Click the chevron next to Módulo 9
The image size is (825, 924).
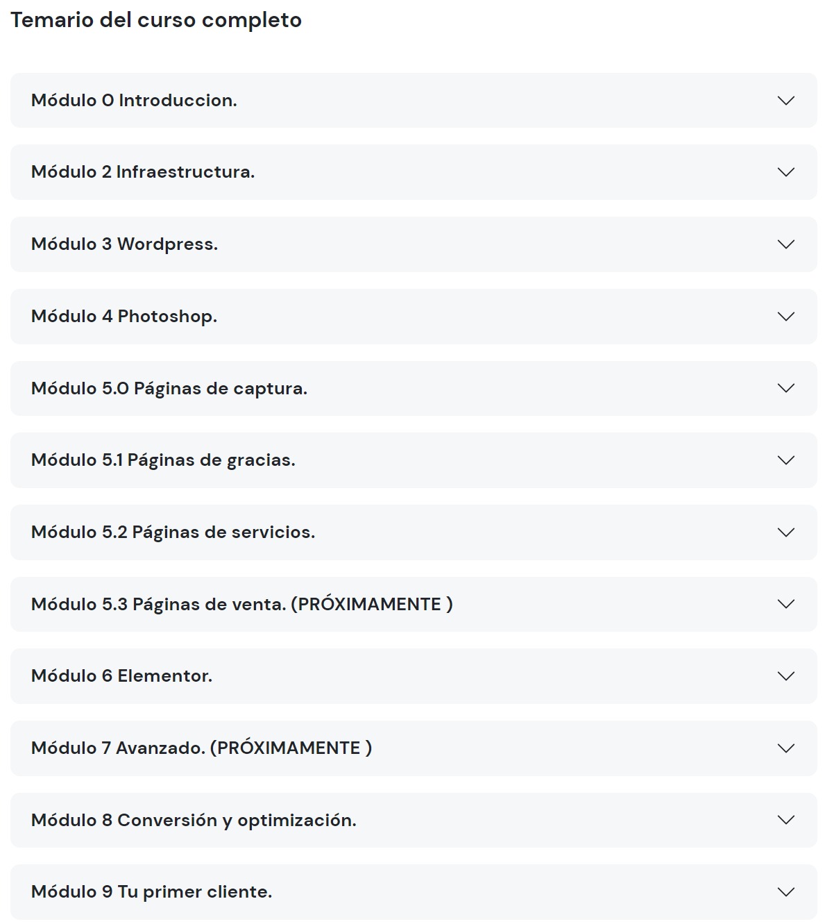(x=786, y=893)
